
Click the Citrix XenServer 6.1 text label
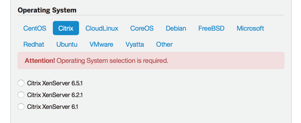click(52, 107)
